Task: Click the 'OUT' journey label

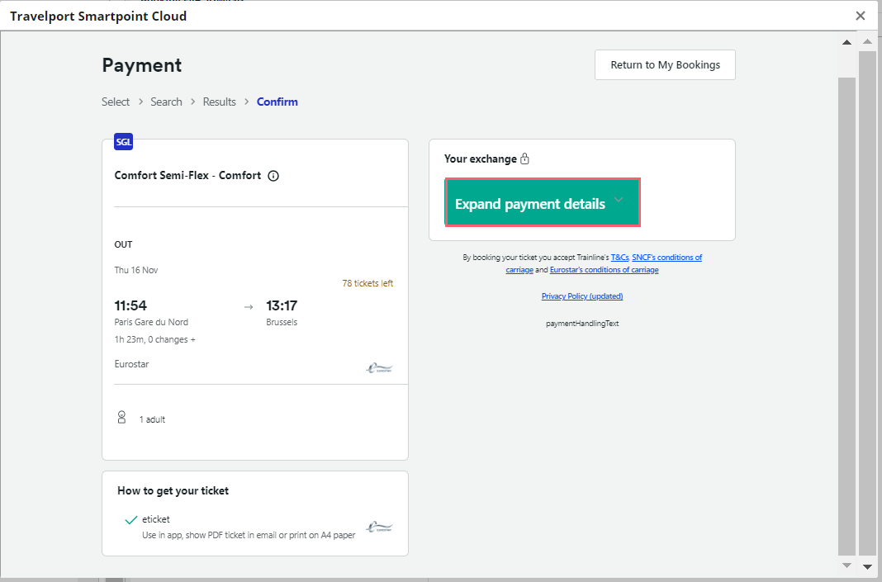Action: (x=123, y=244)
